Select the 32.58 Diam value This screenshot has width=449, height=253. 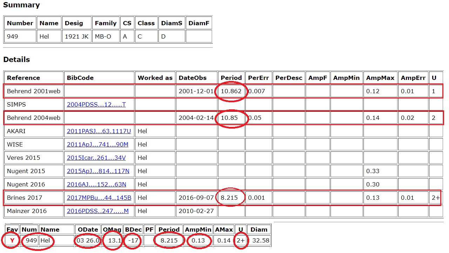pos(259,240)
